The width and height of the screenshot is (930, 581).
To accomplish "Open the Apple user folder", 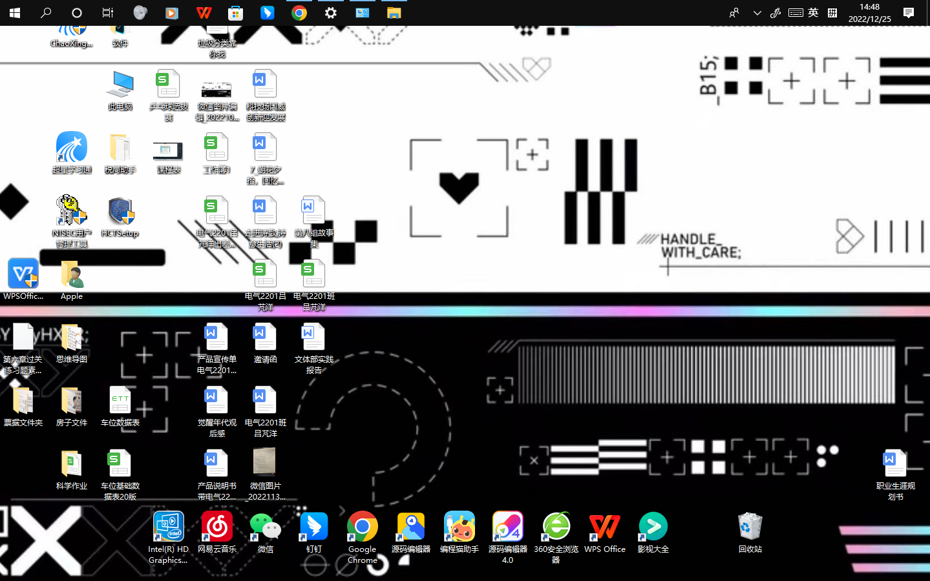I will pyautogui.click(x=72, y=280).
